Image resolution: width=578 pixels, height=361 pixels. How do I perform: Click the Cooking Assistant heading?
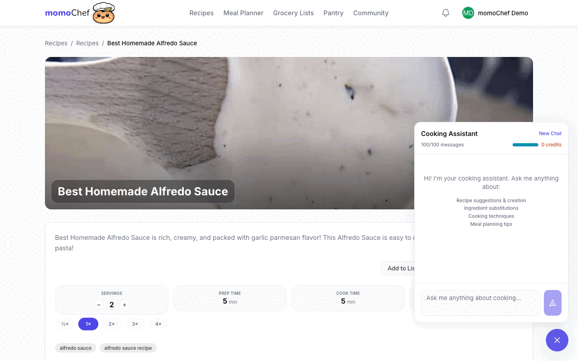(449, 134)
